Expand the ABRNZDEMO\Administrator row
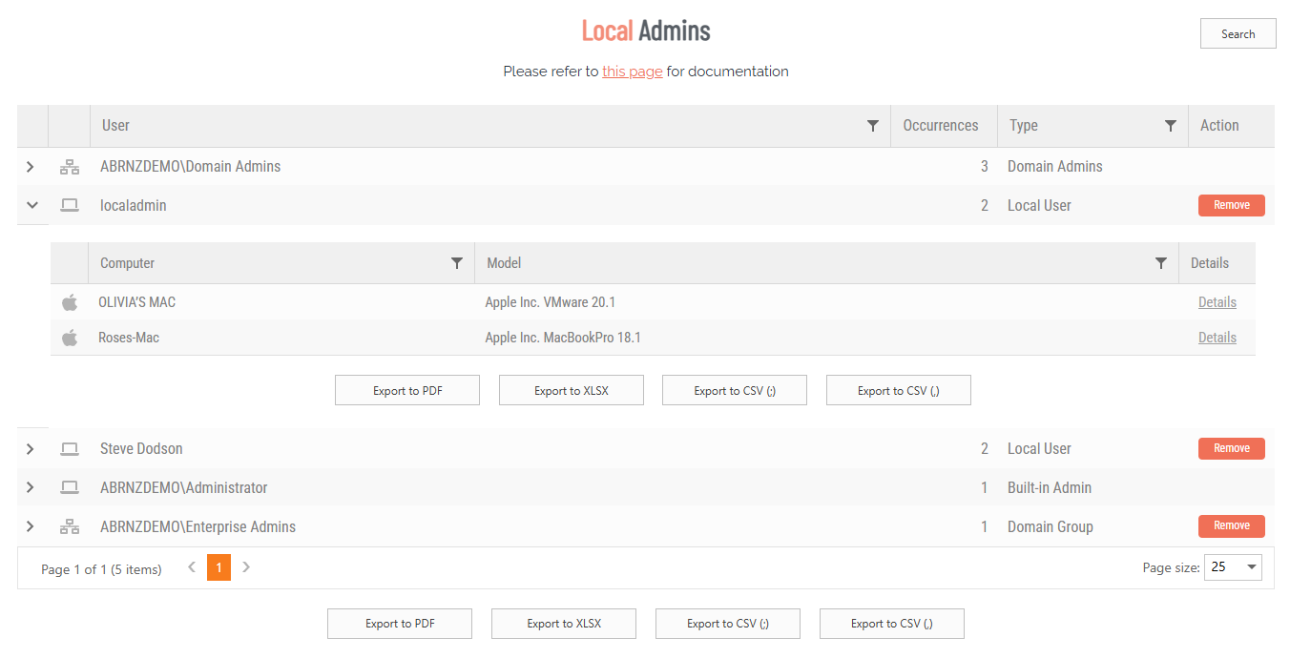This screenshot has height=658, width=1290. click(31, 487)
